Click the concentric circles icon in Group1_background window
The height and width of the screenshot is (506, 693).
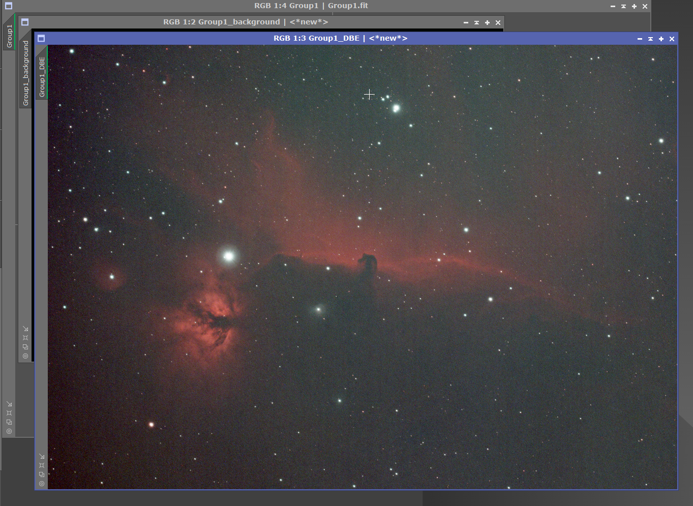[x=25, y=356]
